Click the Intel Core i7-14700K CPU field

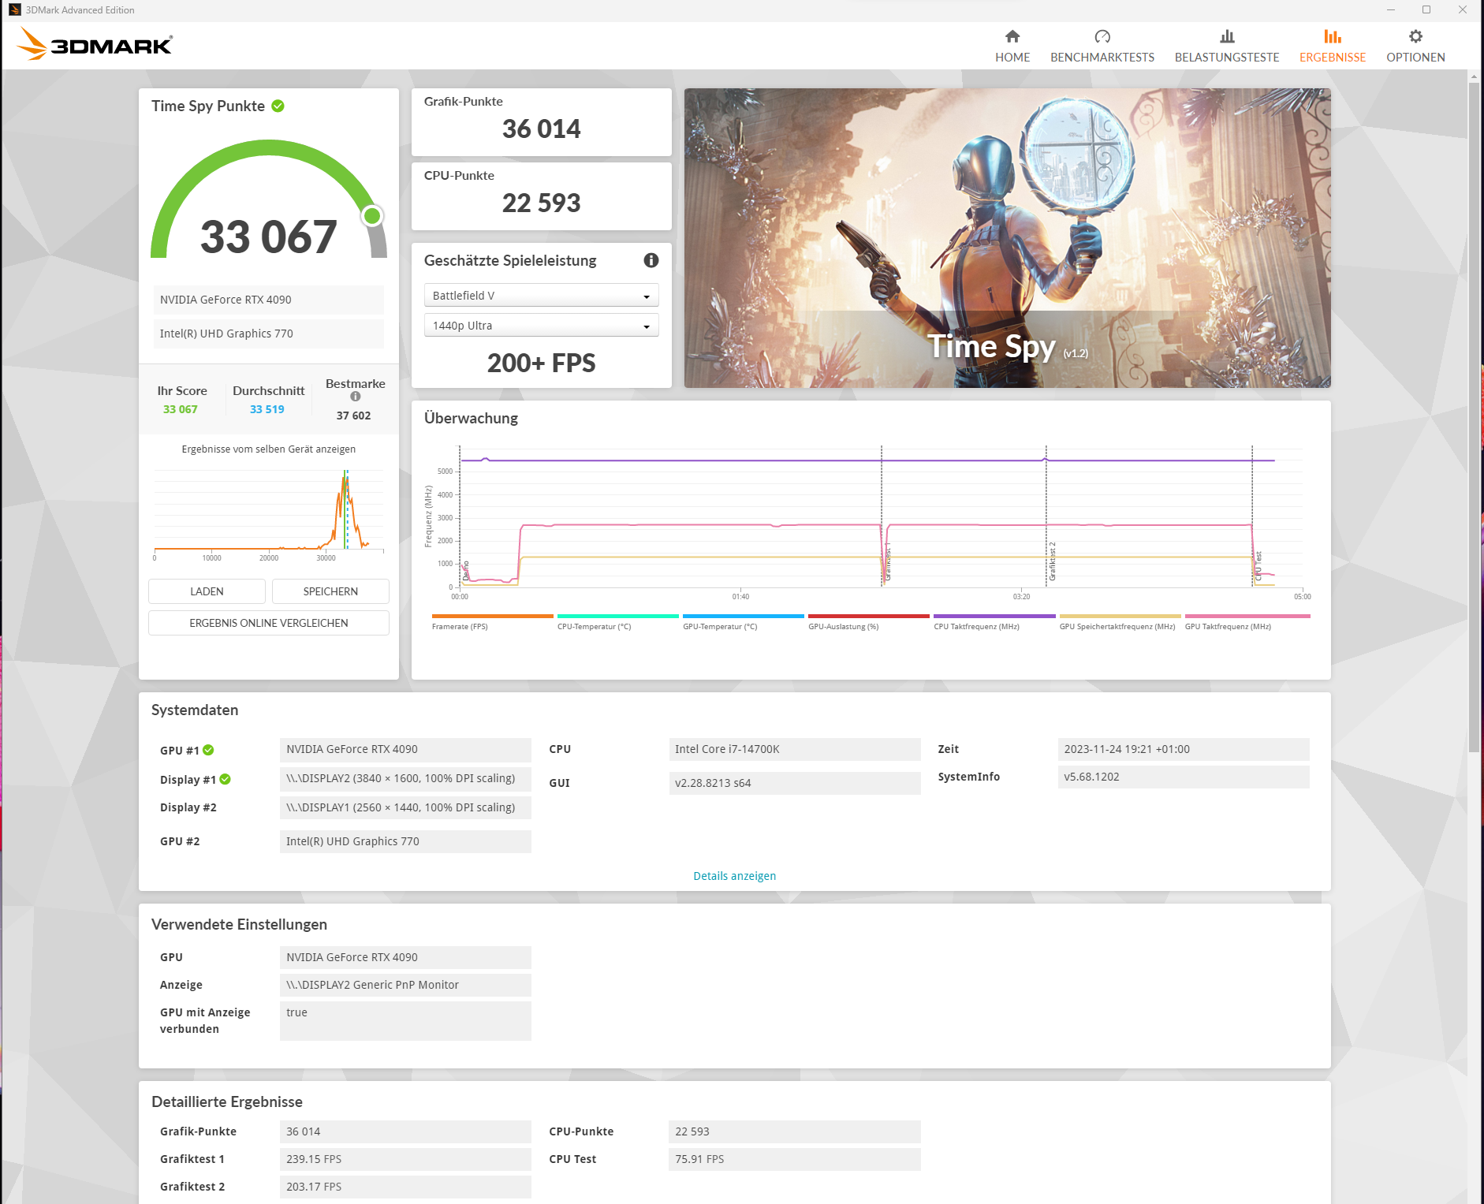[x=795, y=749]
